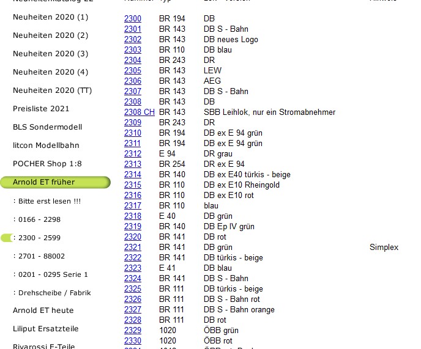Open Neuheiten 2020 (3) page
The image size is (421, 349).
pos(50,54)
